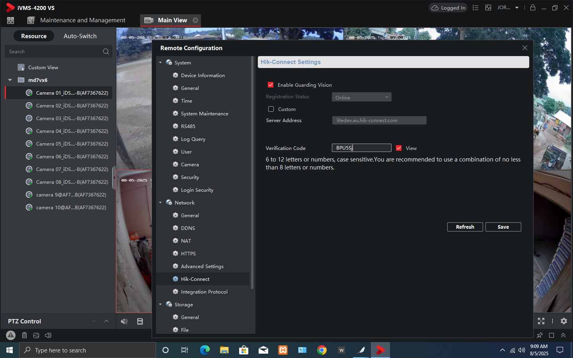Switch to the Maintenance and Management tab
Viewport: 573px width, 358px height.
[x=76, y=20]
